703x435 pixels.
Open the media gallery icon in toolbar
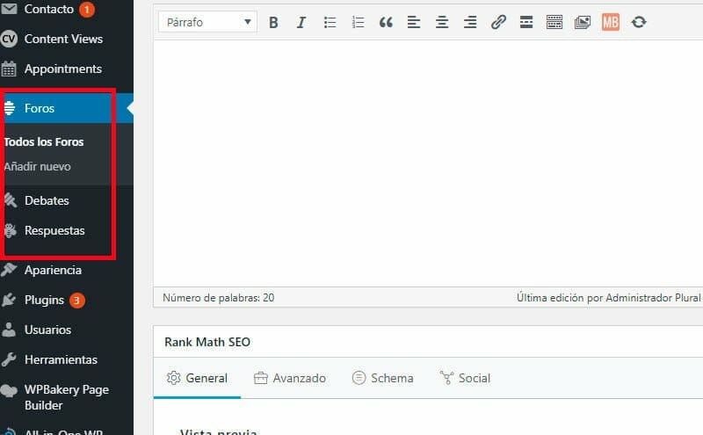[x=583, y=22]
